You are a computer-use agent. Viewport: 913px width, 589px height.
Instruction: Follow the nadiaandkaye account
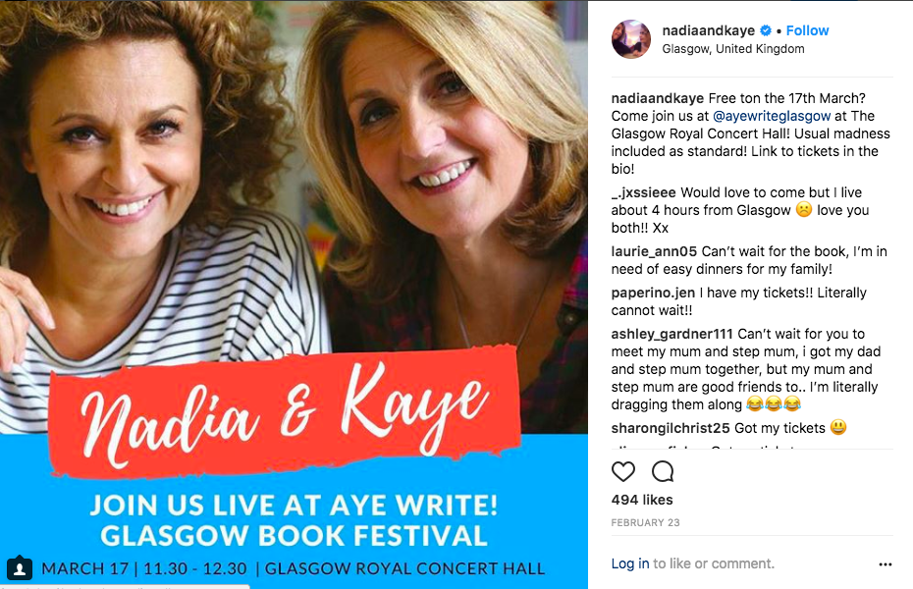pos(807,30)
